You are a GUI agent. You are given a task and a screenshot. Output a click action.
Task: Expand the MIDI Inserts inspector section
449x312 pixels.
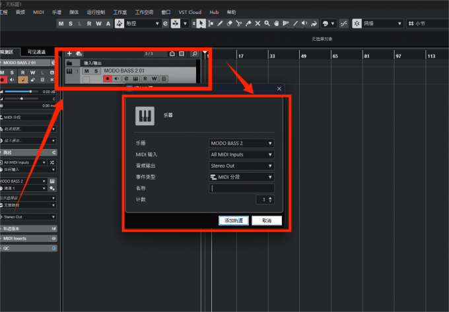click(28, 238)
